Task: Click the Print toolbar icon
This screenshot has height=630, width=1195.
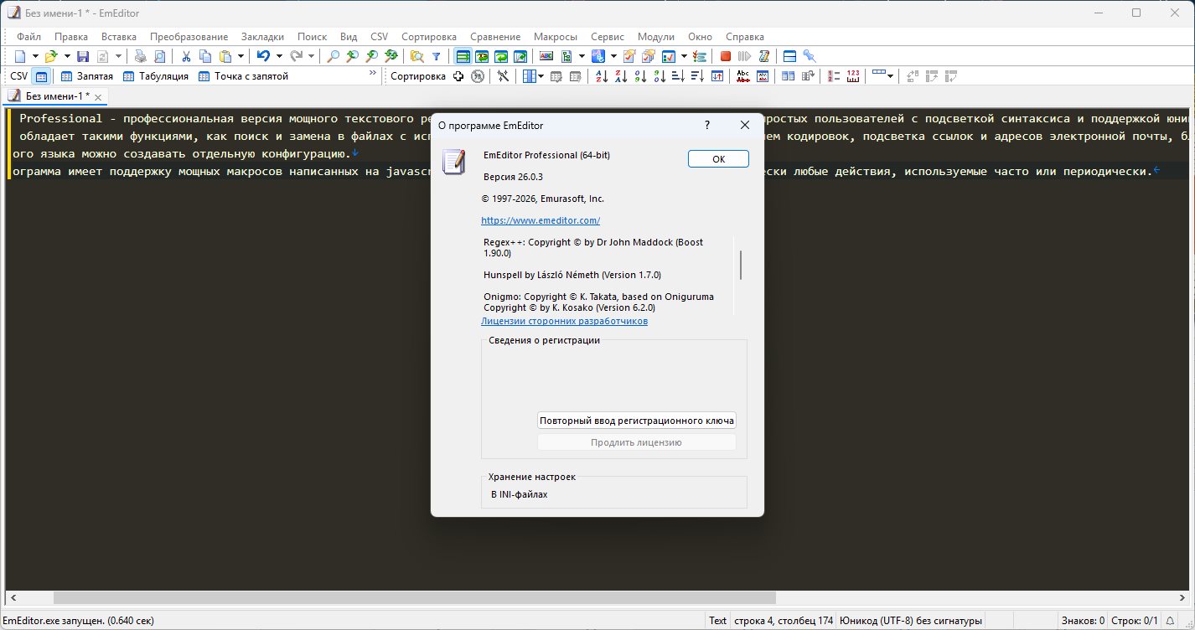Action: [140, 56]
